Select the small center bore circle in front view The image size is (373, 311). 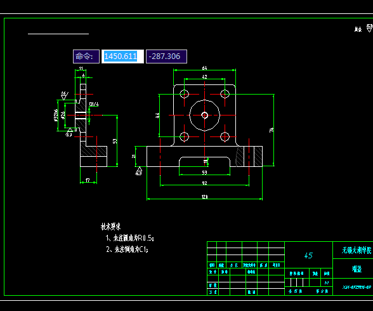click(x=204, y=116)
